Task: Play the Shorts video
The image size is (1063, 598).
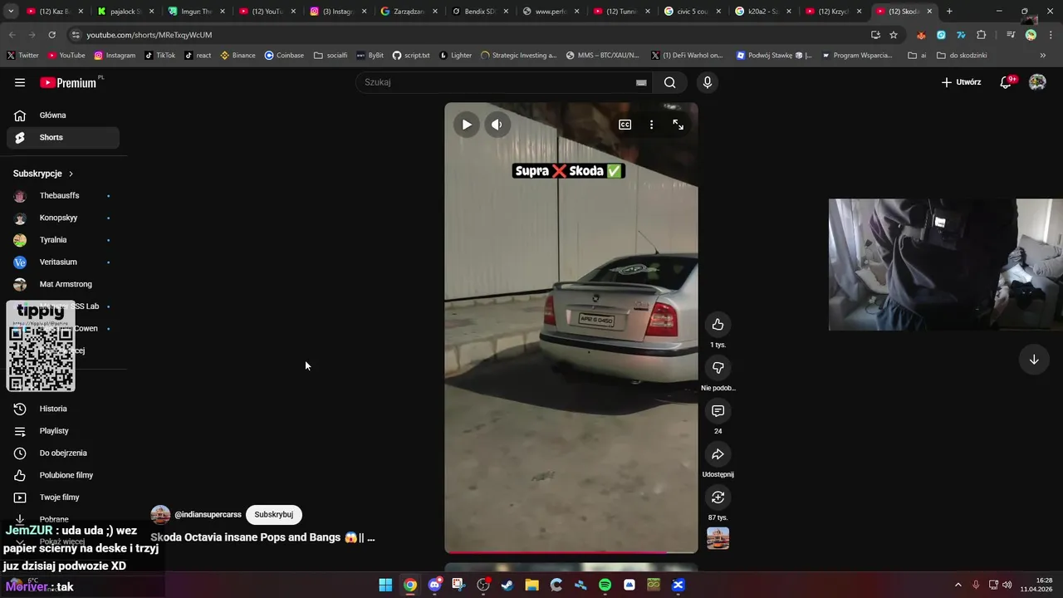Action: click(x=467, y=125)
